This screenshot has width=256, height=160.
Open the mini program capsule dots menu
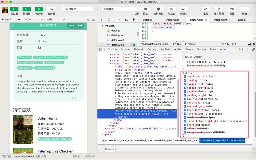pos(71,26)
